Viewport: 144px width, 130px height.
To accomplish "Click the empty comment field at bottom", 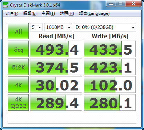I will click(72, 119).
